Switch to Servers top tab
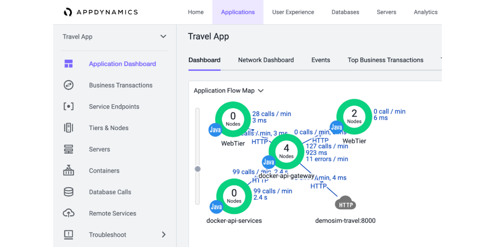Image resolution: width=495 pixels, height=247 pixels. (387, 12)
